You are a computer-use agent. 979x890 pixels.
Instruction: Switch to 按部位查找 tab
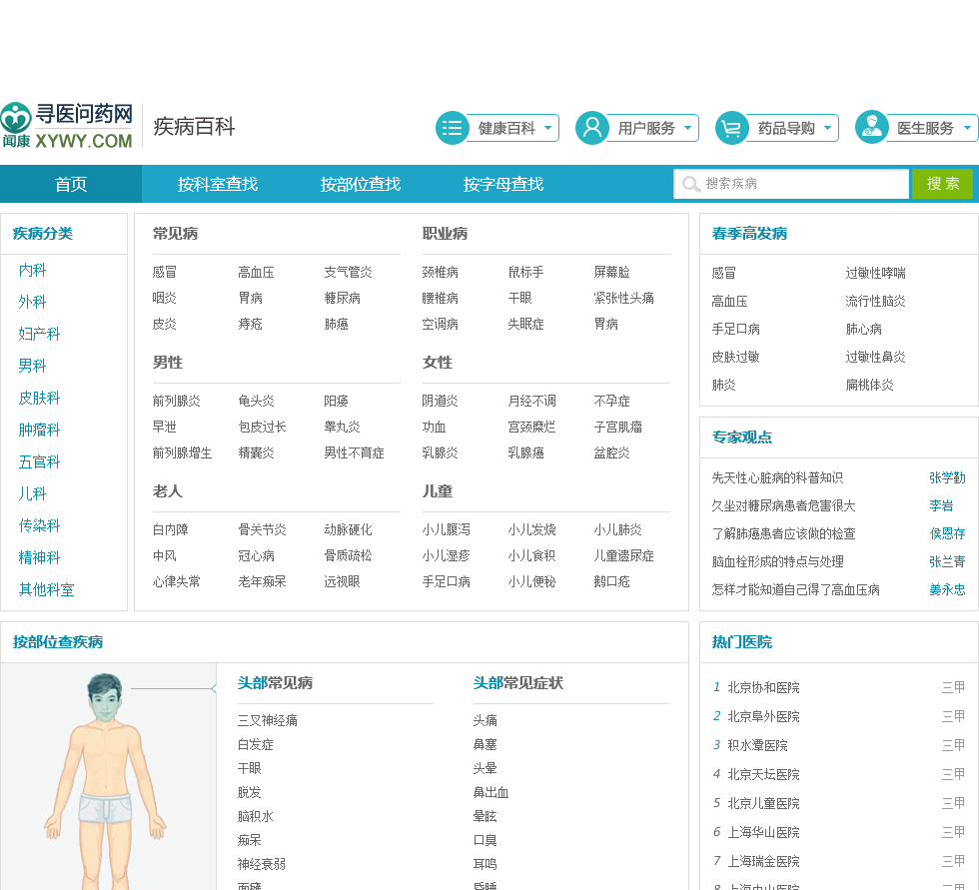point(361,184)
